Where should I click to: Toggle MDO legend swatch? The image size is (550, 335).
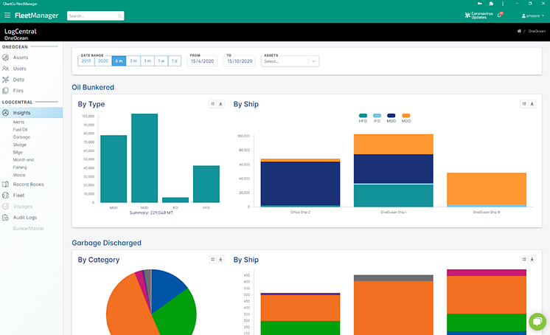click(391, 116)
